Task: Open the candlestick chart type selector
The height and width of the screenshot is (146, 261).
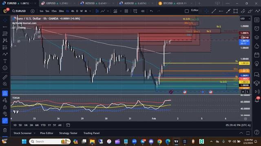Action: pyautogui.click(x=97, y=11)
